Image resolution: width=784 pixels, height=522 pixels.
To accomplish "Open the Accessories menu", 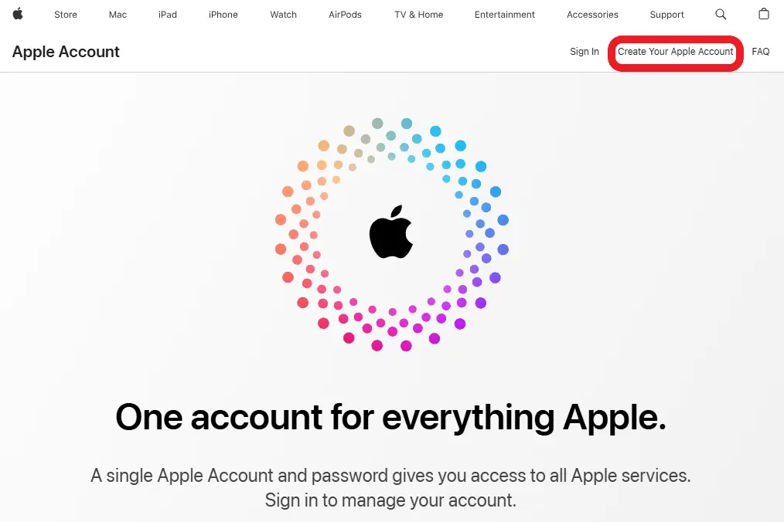I will point(592,15).
